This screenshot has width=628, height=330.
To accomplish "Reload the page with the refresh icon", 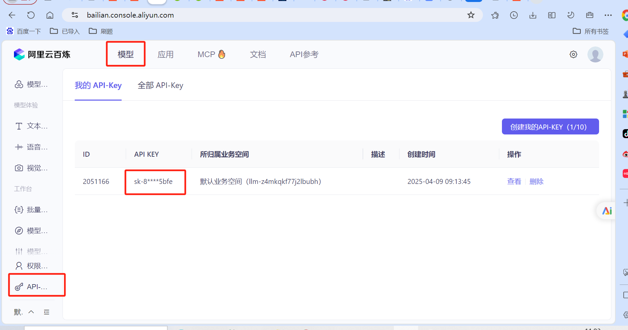I will pos(31,15).
